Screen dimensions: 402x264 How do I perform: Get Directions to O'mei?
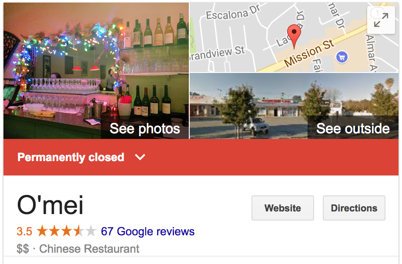point(354,208)
